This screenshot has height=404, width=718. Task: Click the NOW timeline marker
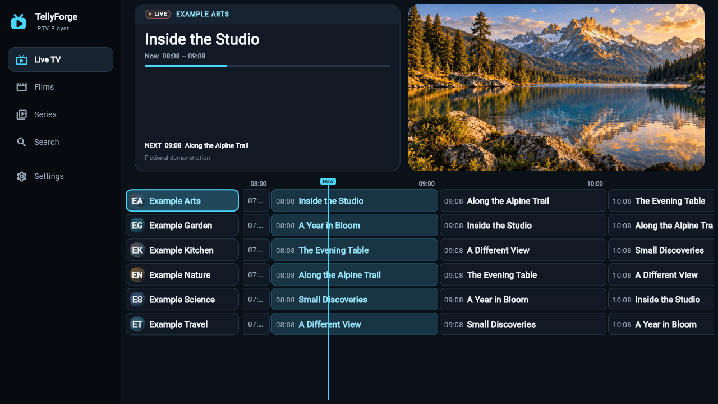point(328,181)
